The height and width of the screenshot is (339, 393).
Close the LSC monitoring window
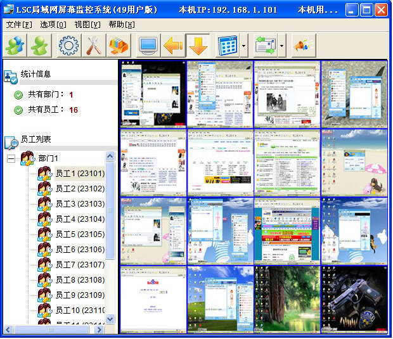click(x=381, y=10)
